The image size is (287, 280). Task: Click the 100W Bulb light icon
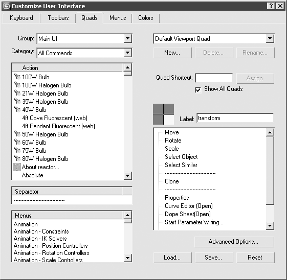click(17, 77)
